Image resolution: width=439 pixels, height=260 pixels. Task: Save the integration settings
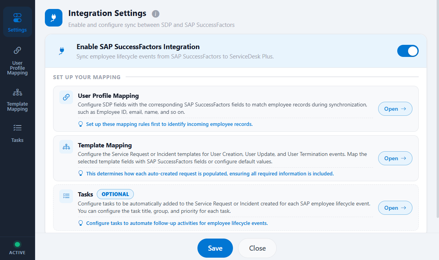click(x=215, y=248)
